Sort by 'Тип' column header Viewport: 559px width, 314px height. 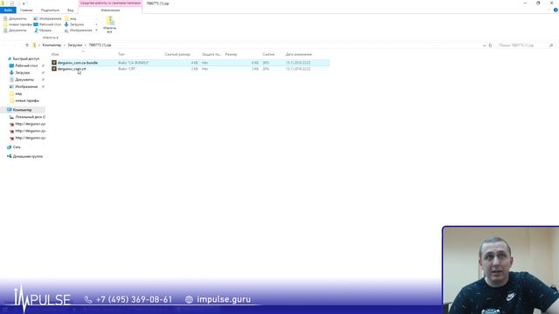click(121, 54)
